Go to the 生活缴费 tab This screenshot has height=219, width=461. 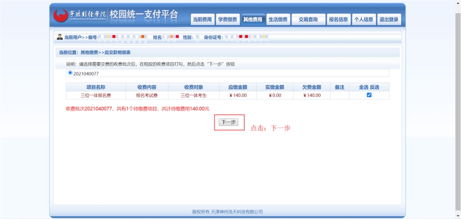click(278, 20)
